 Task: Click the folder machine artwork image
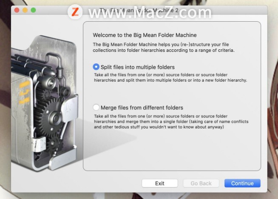[44, 103]
